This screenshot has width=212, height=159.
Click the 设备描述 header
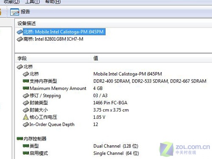coord(27,23)
